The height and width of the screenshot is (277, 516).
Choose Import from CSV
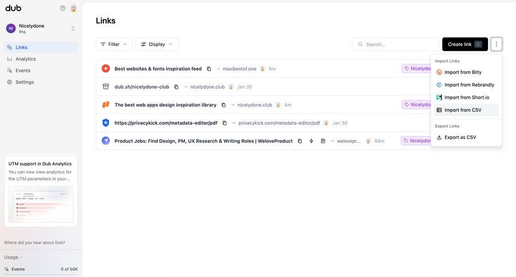[466, 110]
